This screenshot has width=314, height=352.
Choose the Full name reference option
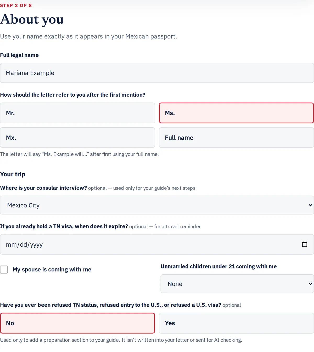coord(236,138)
